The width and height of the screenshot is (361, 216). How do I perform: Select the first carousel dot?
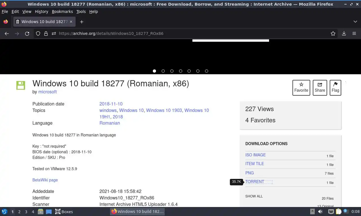click(x=154, y=71)
